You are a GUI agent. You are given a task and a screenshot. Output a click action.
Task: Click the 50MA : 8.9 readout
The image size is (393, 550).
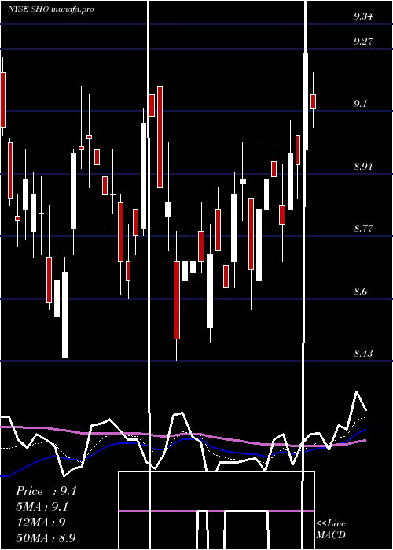point(46,537)
